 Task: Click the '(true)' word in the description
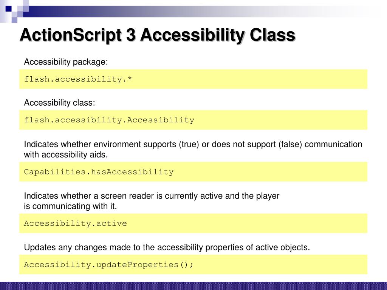(x=189, y=144)
